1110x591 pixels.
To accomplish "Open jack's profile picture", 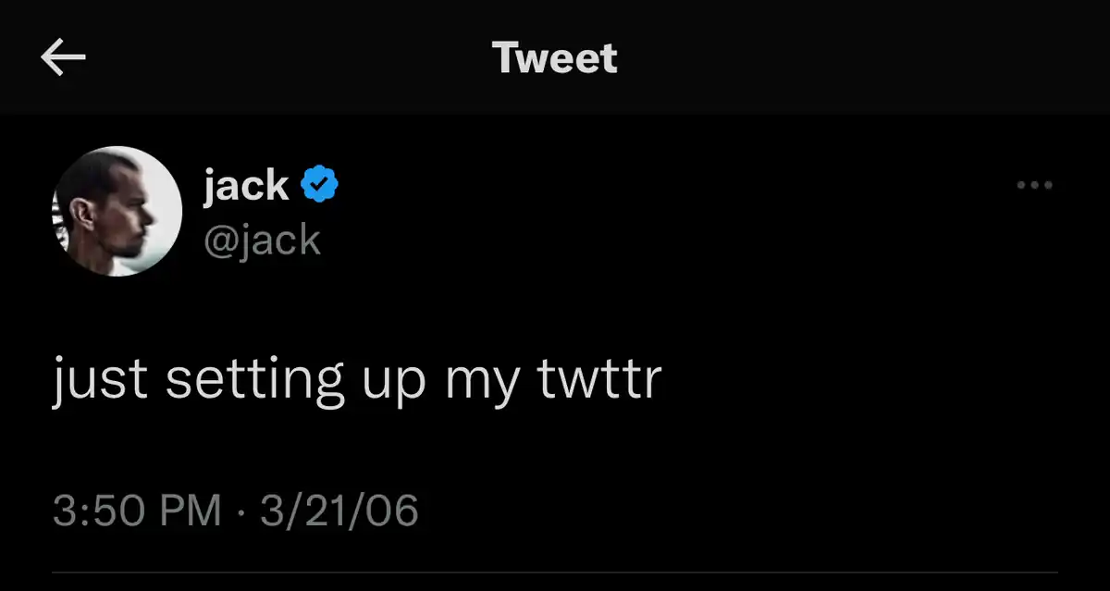I will click(x=117, y=212).
